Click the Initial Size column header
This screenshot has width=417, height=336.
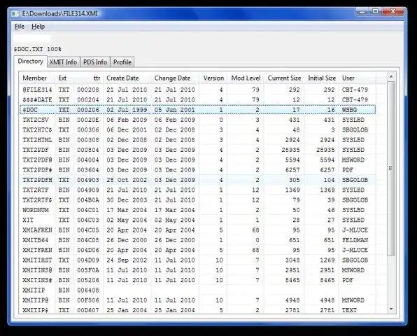pyautogui.click(x=322, y=78)
